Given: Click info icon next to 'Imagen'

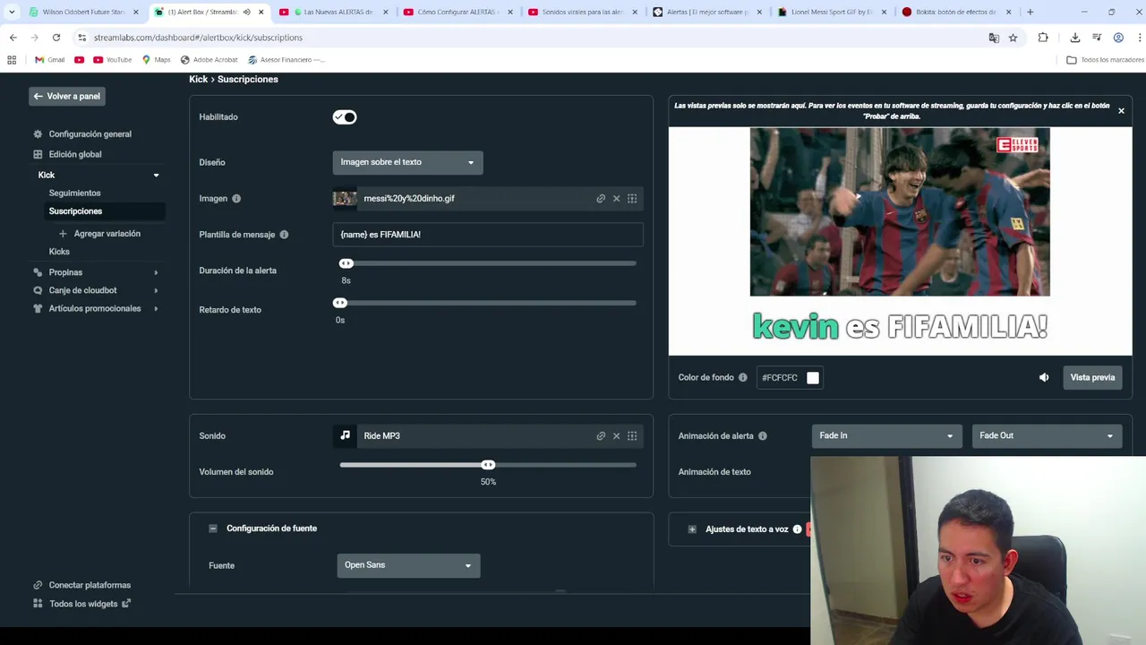Looking at the screenshot, I should (236, 199).
